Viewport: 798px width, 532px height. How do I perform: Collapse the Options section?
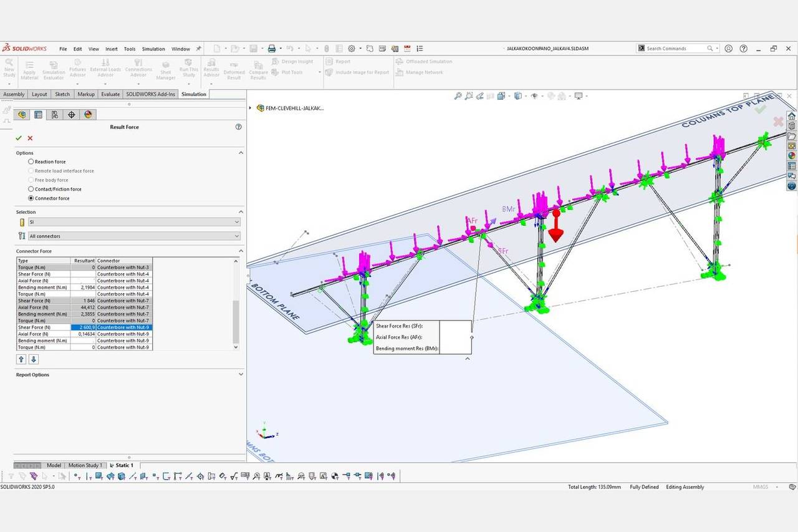point(241,153)
